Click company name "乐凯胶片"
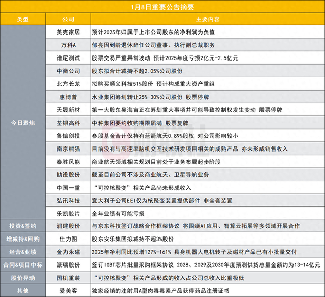The width and height of the screenshot is (325, 297). tap(68, 214)
